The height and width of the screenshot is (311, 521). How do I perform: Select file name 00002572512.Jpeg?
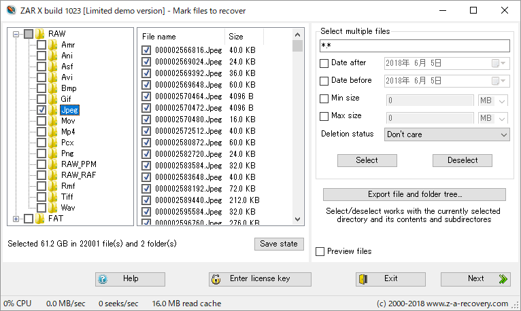tap(188, 131)
